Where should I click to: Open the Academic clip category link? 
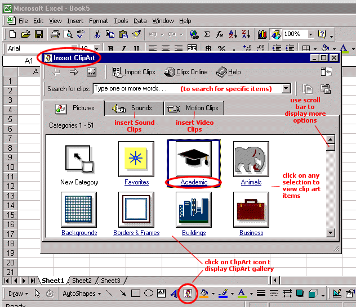194,182
